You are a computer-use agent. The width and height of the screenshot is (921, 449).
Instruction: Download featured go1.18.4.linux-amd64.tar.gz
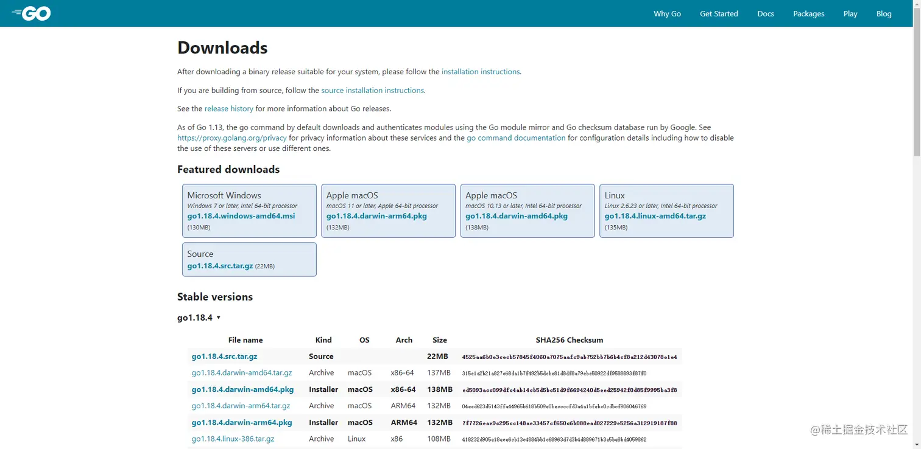[655, 216]
